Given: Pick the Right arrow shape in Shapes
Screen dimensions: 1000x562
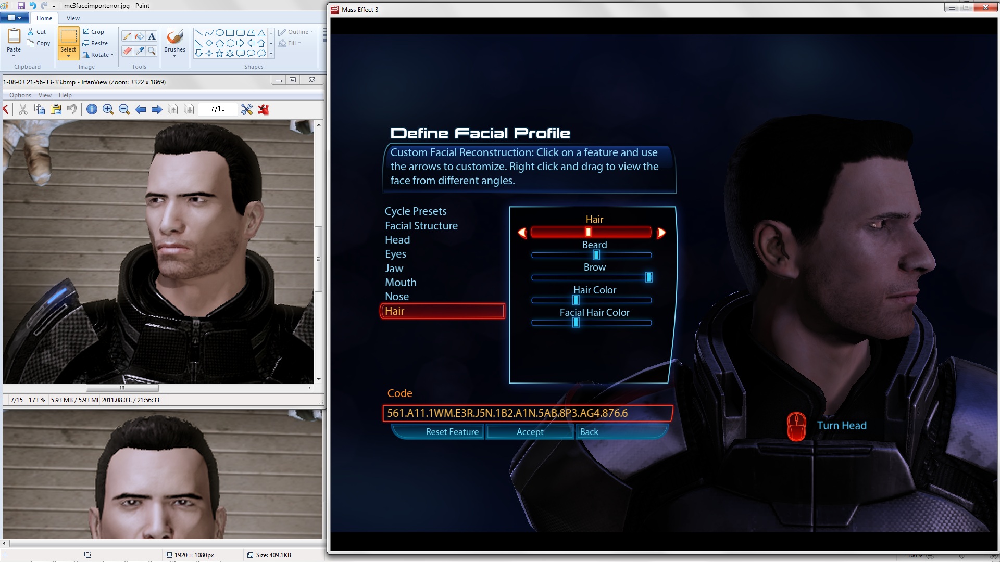Looking at the screenshot, I should point(240,43).
